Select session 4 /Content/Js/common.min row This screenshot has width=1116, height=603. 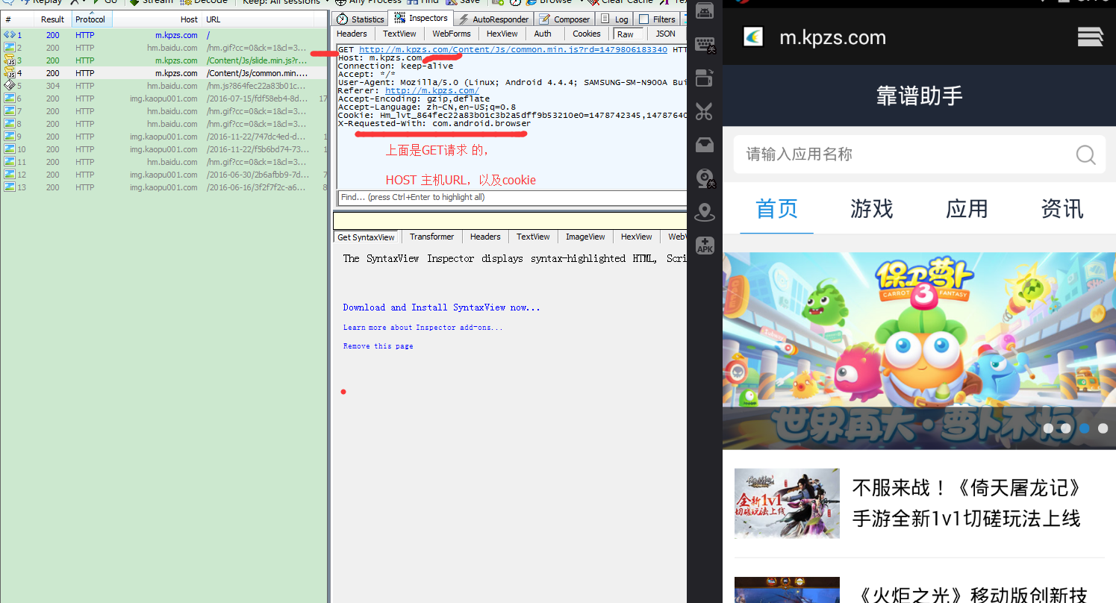(163, 73)
